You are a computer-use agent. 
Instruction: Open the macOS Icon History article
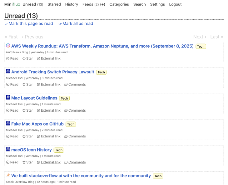coord(32,150)
